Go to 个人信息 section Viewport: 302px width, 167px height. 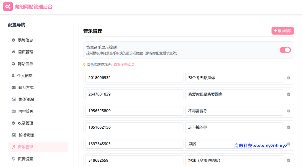[x=38, y=75]
